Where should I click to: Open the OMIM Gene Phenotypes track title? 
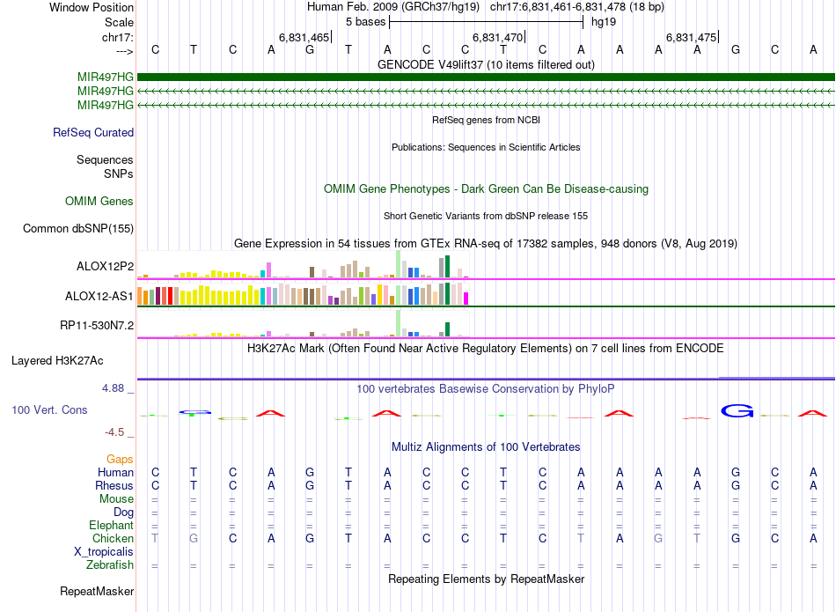click(486, 188)
